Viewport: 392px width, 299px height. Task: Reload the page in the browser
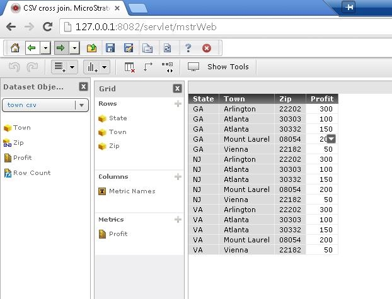point(47,26)
